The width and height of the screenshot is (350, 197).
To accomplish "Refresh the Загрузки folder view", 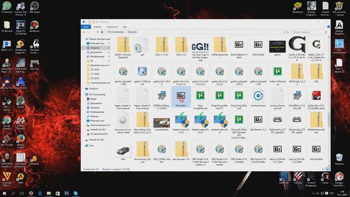I will tap(288, 32).
